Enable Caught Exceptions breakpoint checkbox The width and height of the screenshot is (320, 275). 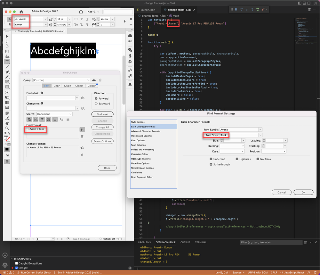pyautogui.click(x=17, y=263)
